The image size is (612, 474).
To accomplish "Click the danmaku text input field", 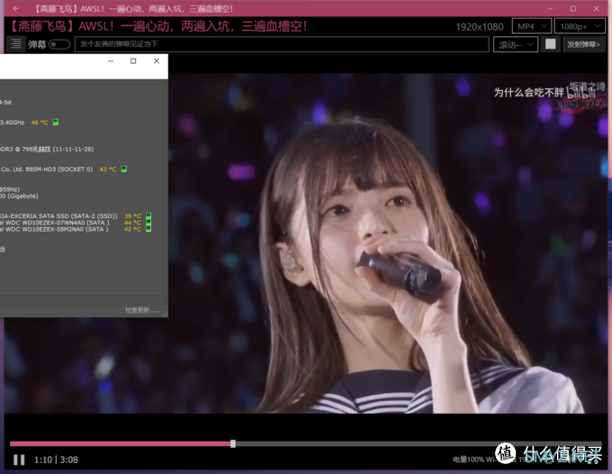I will click(x=282, y=44).
